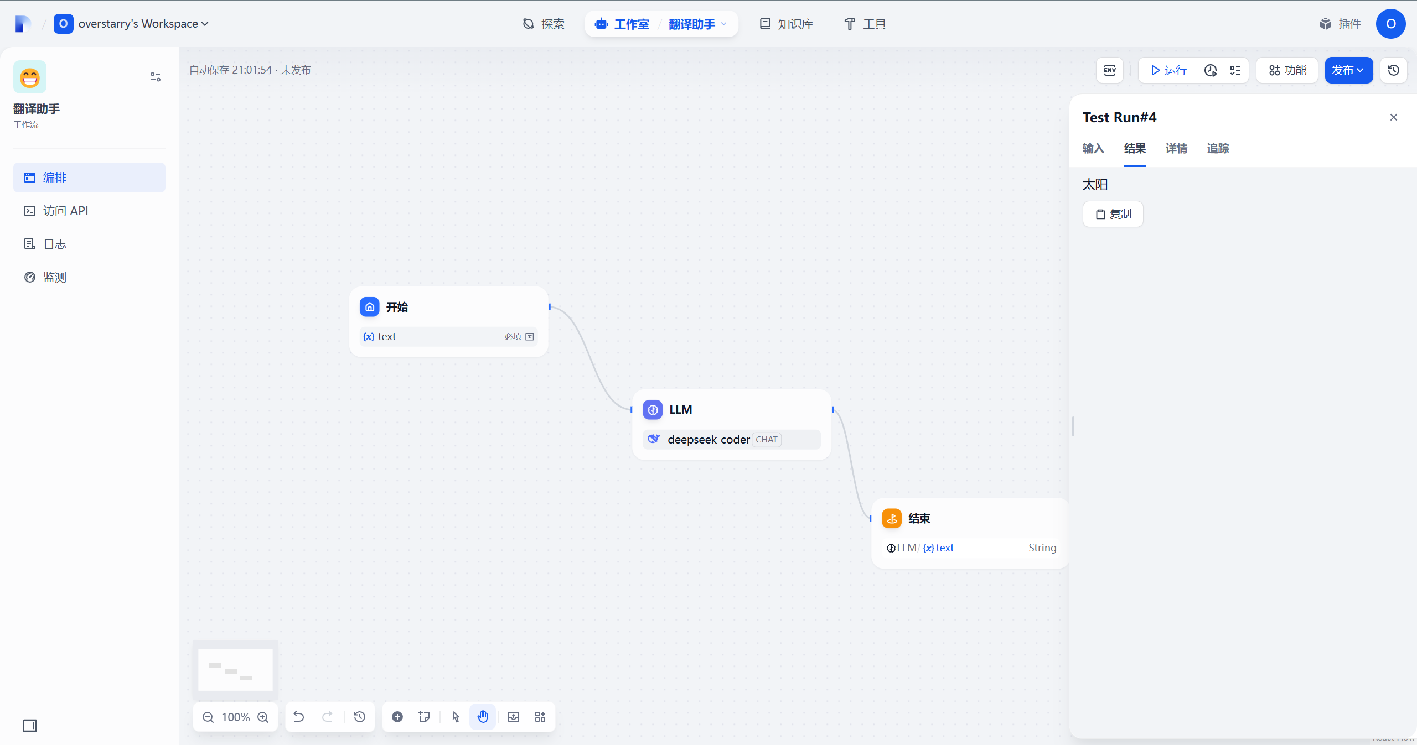Collapse the sidebar with the bottom toggle
The height and width of the screenshot is (745, 1417).
click(30, 726)
